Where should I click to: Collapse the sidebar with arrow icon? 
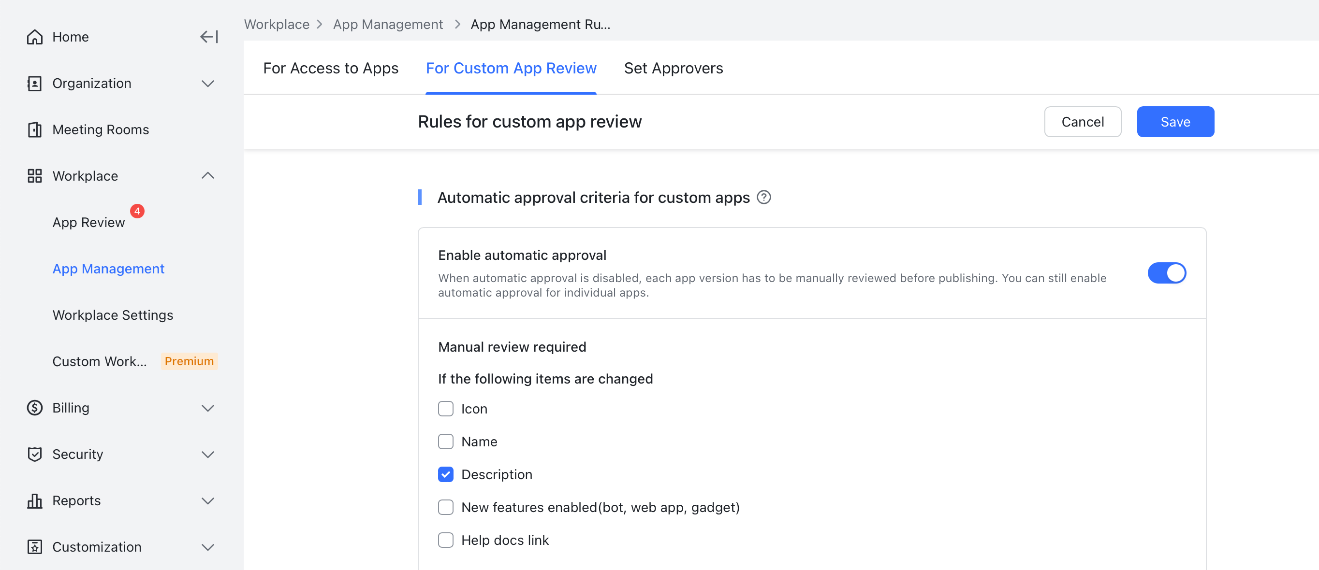[x=209, y=37]
